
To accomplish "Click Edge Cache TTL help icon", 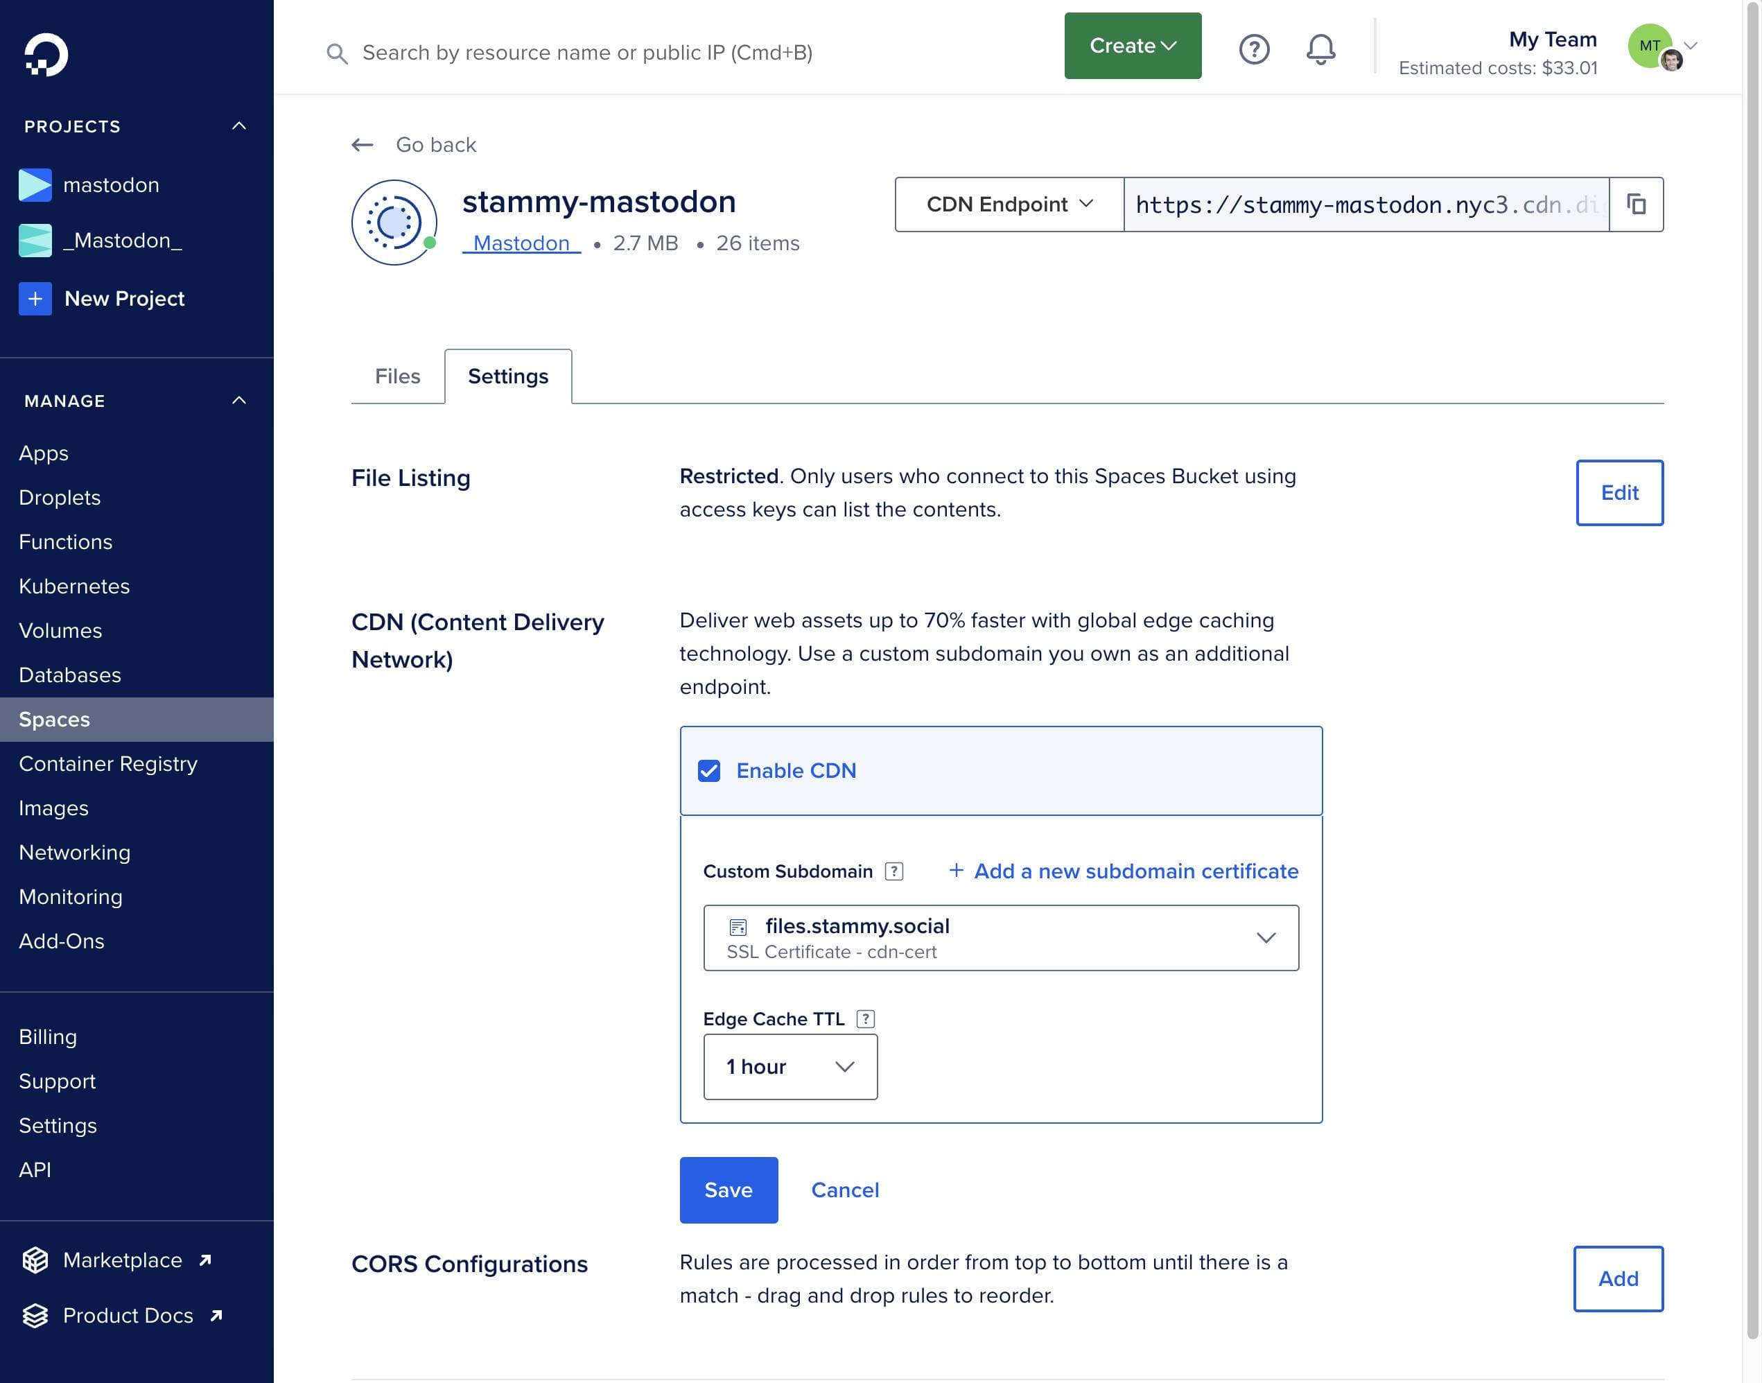I will [x=865, y=1018].
